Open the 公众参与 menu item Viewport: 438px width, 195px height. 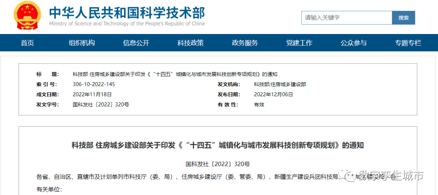pyautogui.click(x=353, y=43)
